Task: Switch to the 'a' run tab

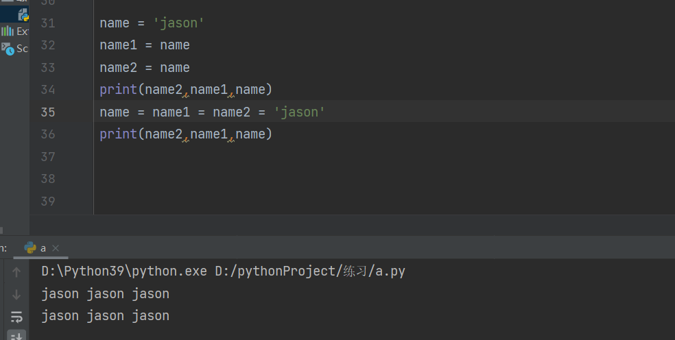Action: tap(43, 248)
